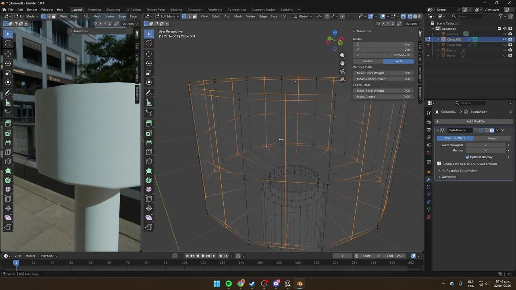Jump to the end frame in timeline

(x=214, y=256)
